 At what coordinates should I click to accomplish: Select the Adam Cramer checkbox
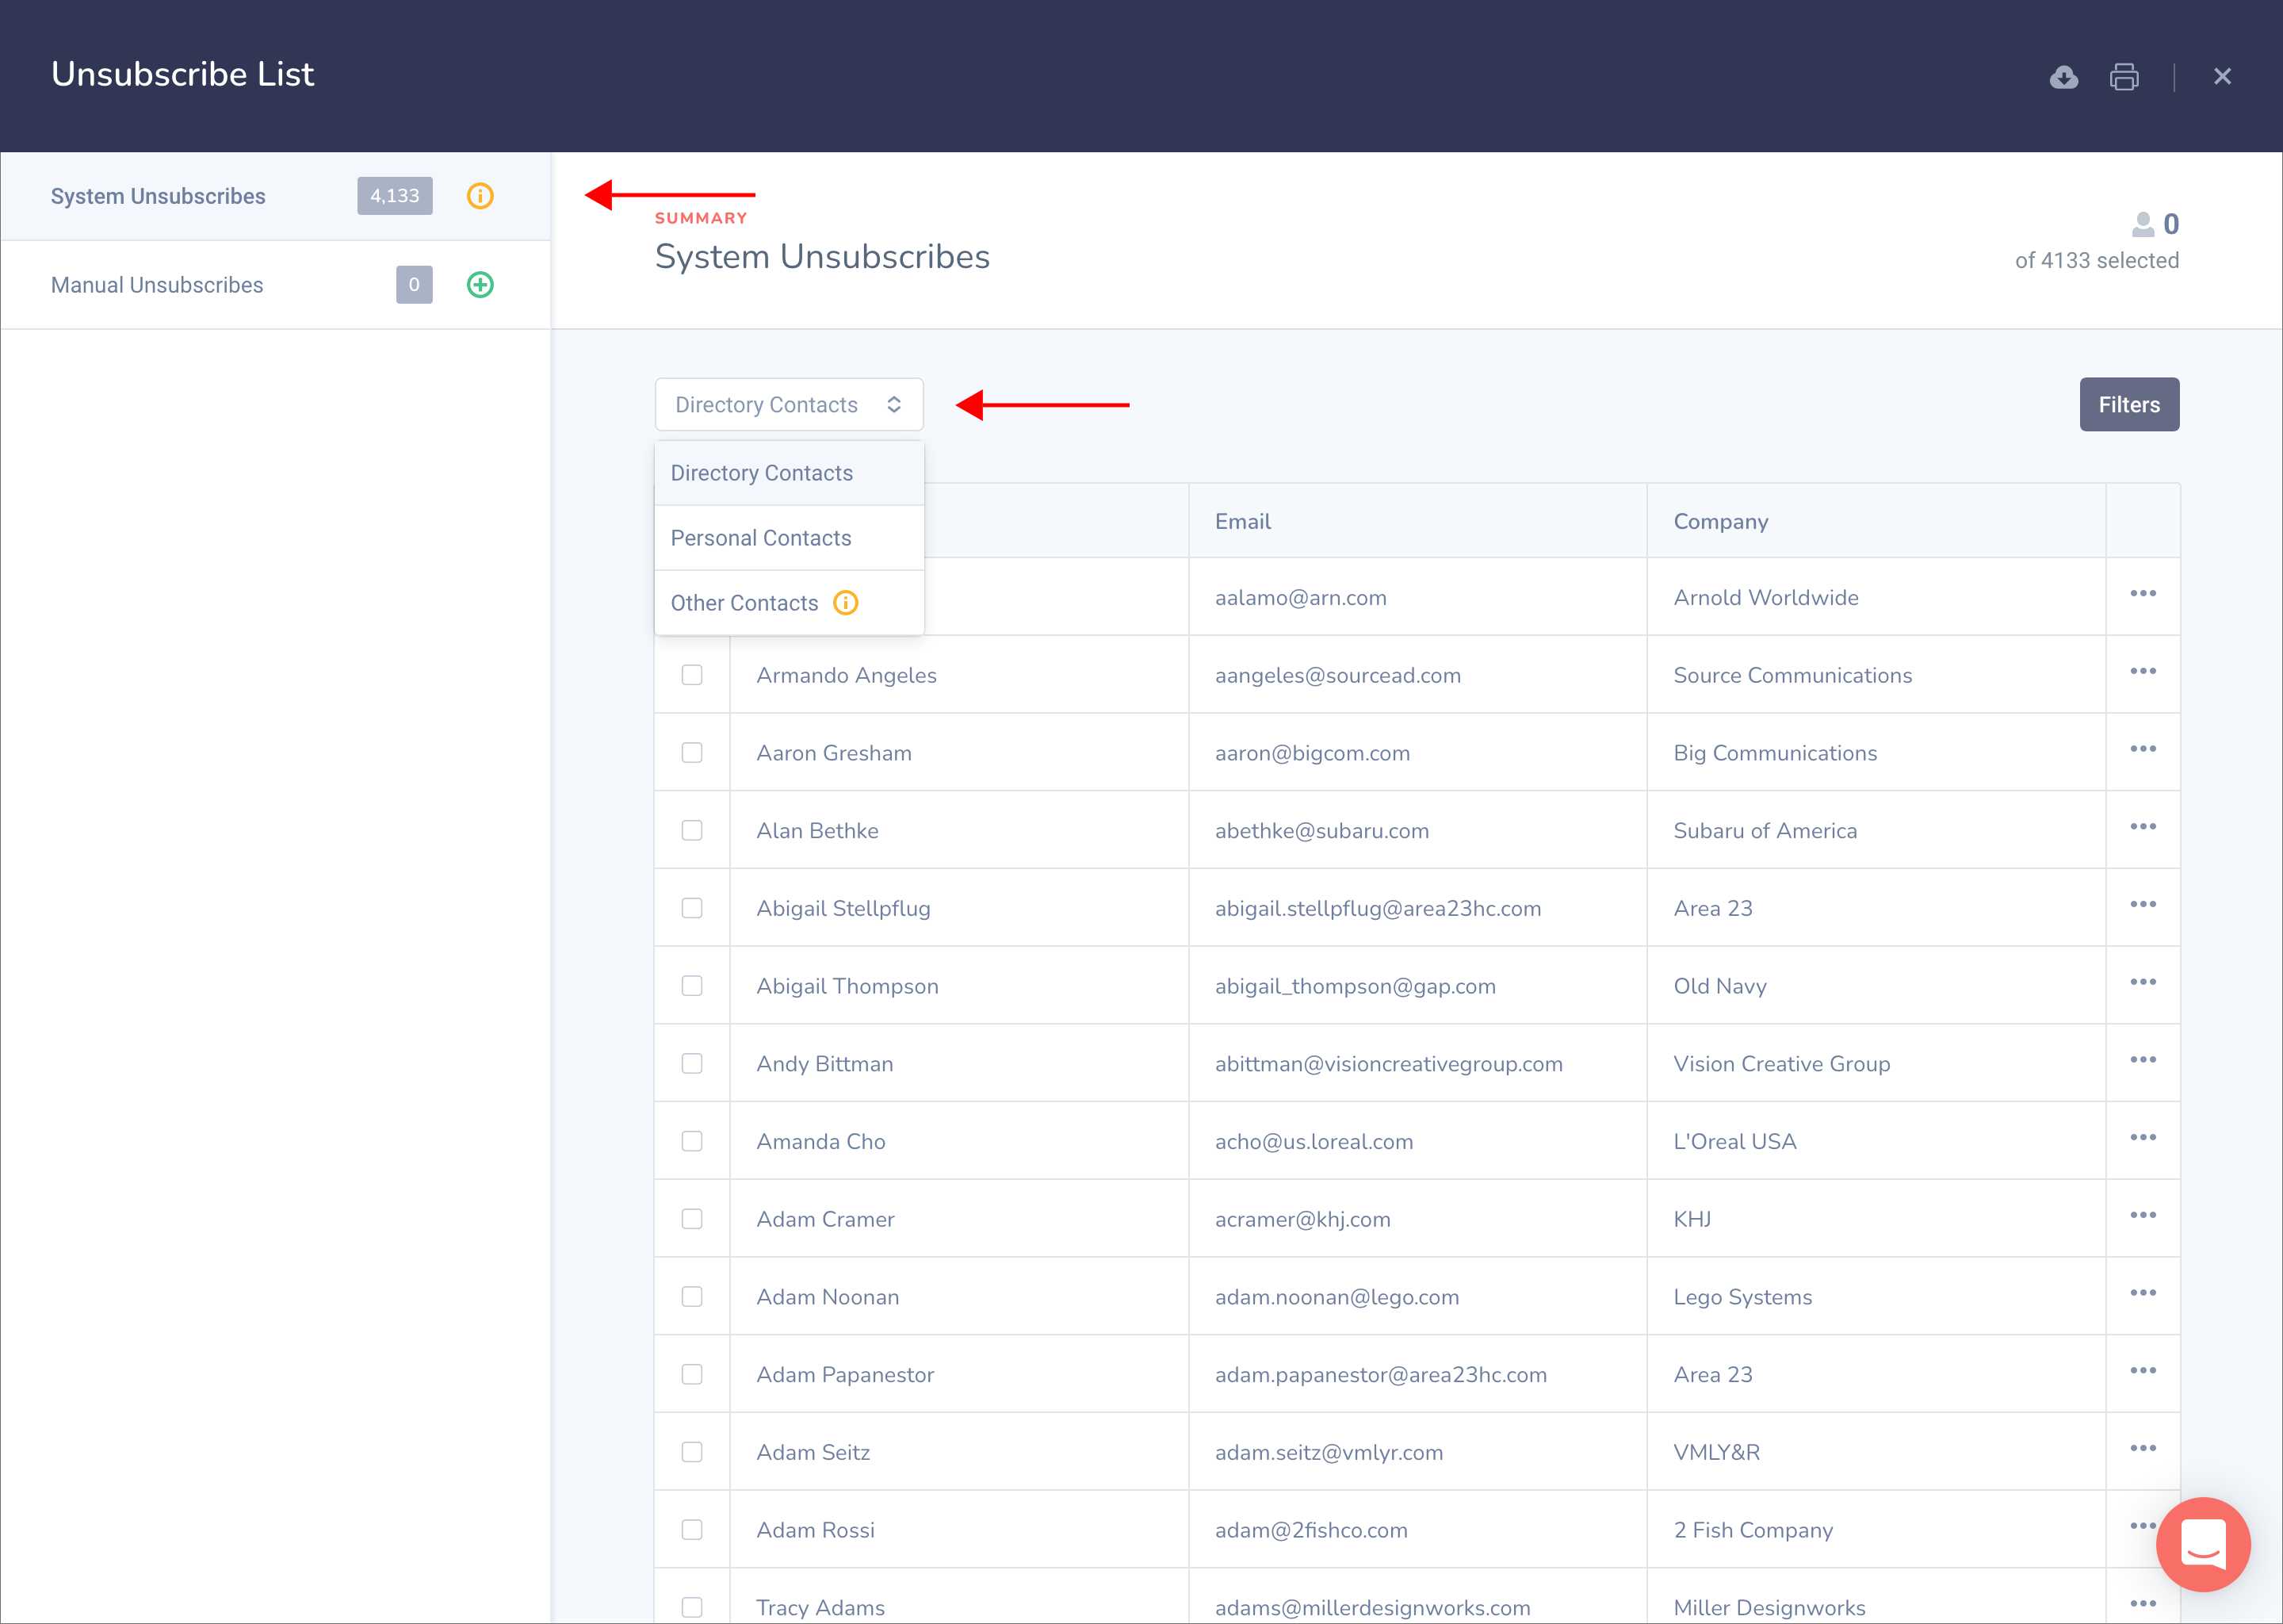692,1219
